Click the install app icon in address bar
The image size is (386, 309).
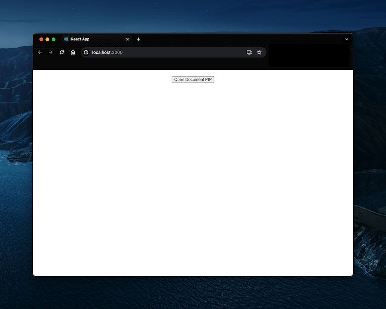[x=249, y=52]
